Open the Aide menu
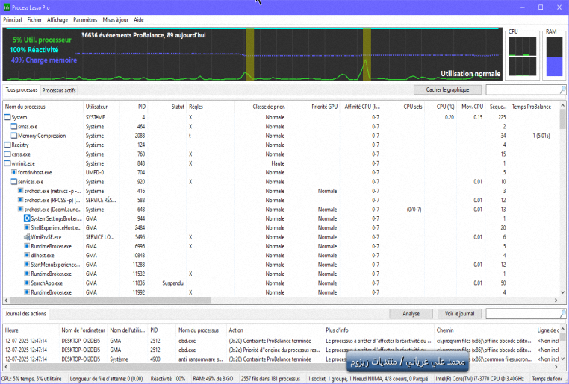Image resolution: width=569 pixels, height=384 pixels. tap(139, 20)
